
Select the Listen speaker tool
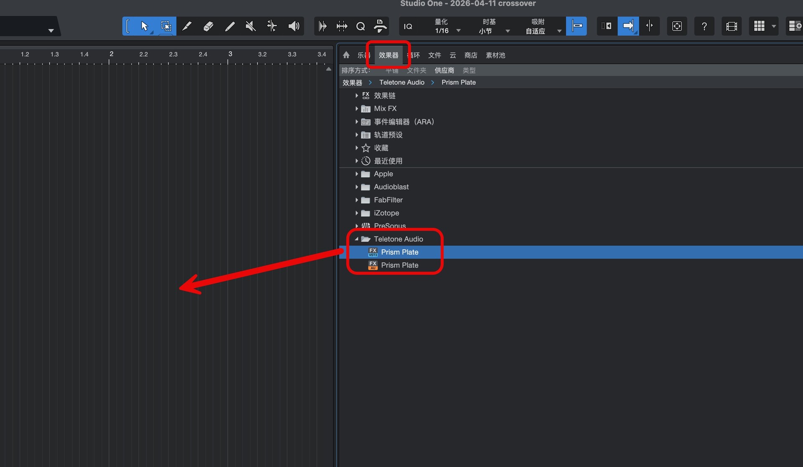294,26
